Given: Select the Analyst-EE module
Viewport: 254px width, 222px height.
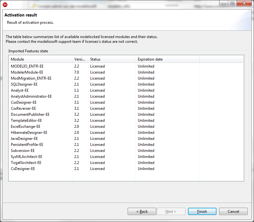Looking at the screenshot, I should [20, 90].
